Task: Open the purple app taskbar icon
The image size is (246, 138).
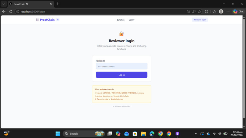Action: coord(177,134)
